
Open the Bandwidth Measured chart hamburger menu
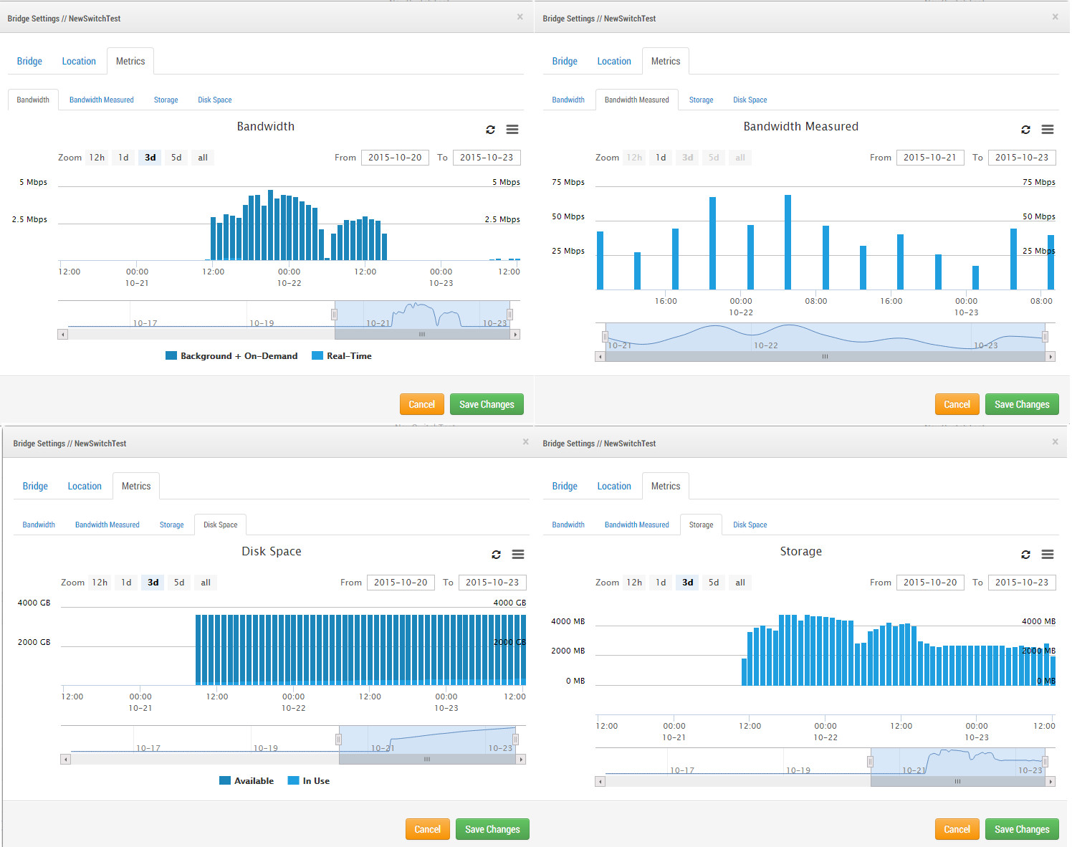[1047, 130]
